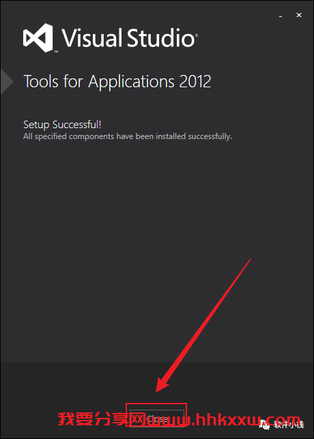314x439 pixels.
Task: Click the "Visual Studio" title text
Action: tap(128, 38)
